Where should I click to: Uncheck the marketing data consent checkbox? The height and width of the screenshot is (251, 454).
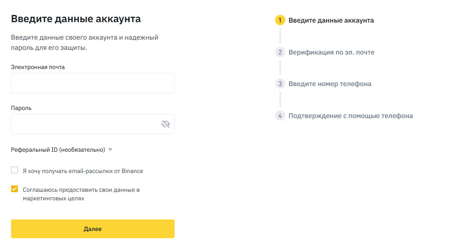point(14,189)
